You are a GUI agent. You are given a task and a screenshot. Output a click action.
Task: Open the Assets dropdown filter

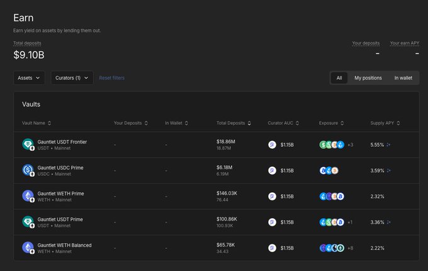pos(29,78)
